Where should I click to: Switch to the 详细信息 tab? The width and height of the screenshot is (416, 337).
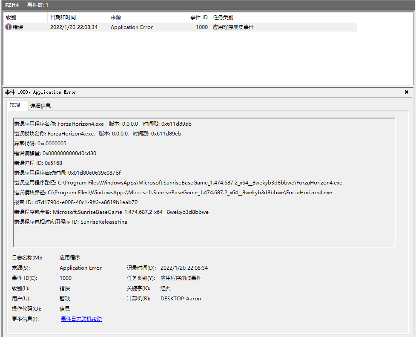40,106
